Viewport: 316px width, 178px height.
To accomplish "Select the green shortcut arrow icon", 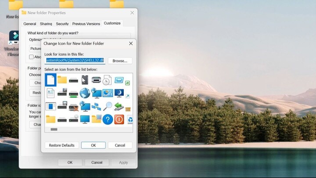I will point(128,83).
